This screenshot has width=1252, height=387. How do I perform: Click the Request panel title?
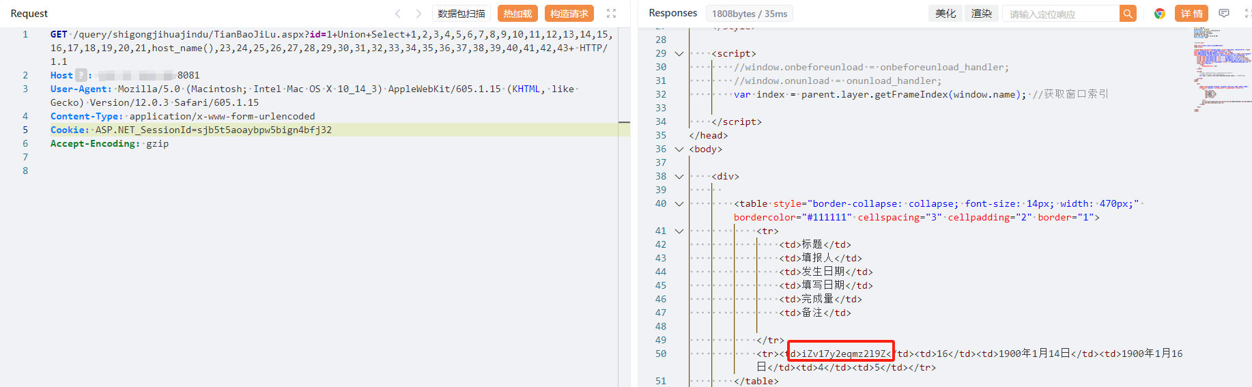coord(29,14)
